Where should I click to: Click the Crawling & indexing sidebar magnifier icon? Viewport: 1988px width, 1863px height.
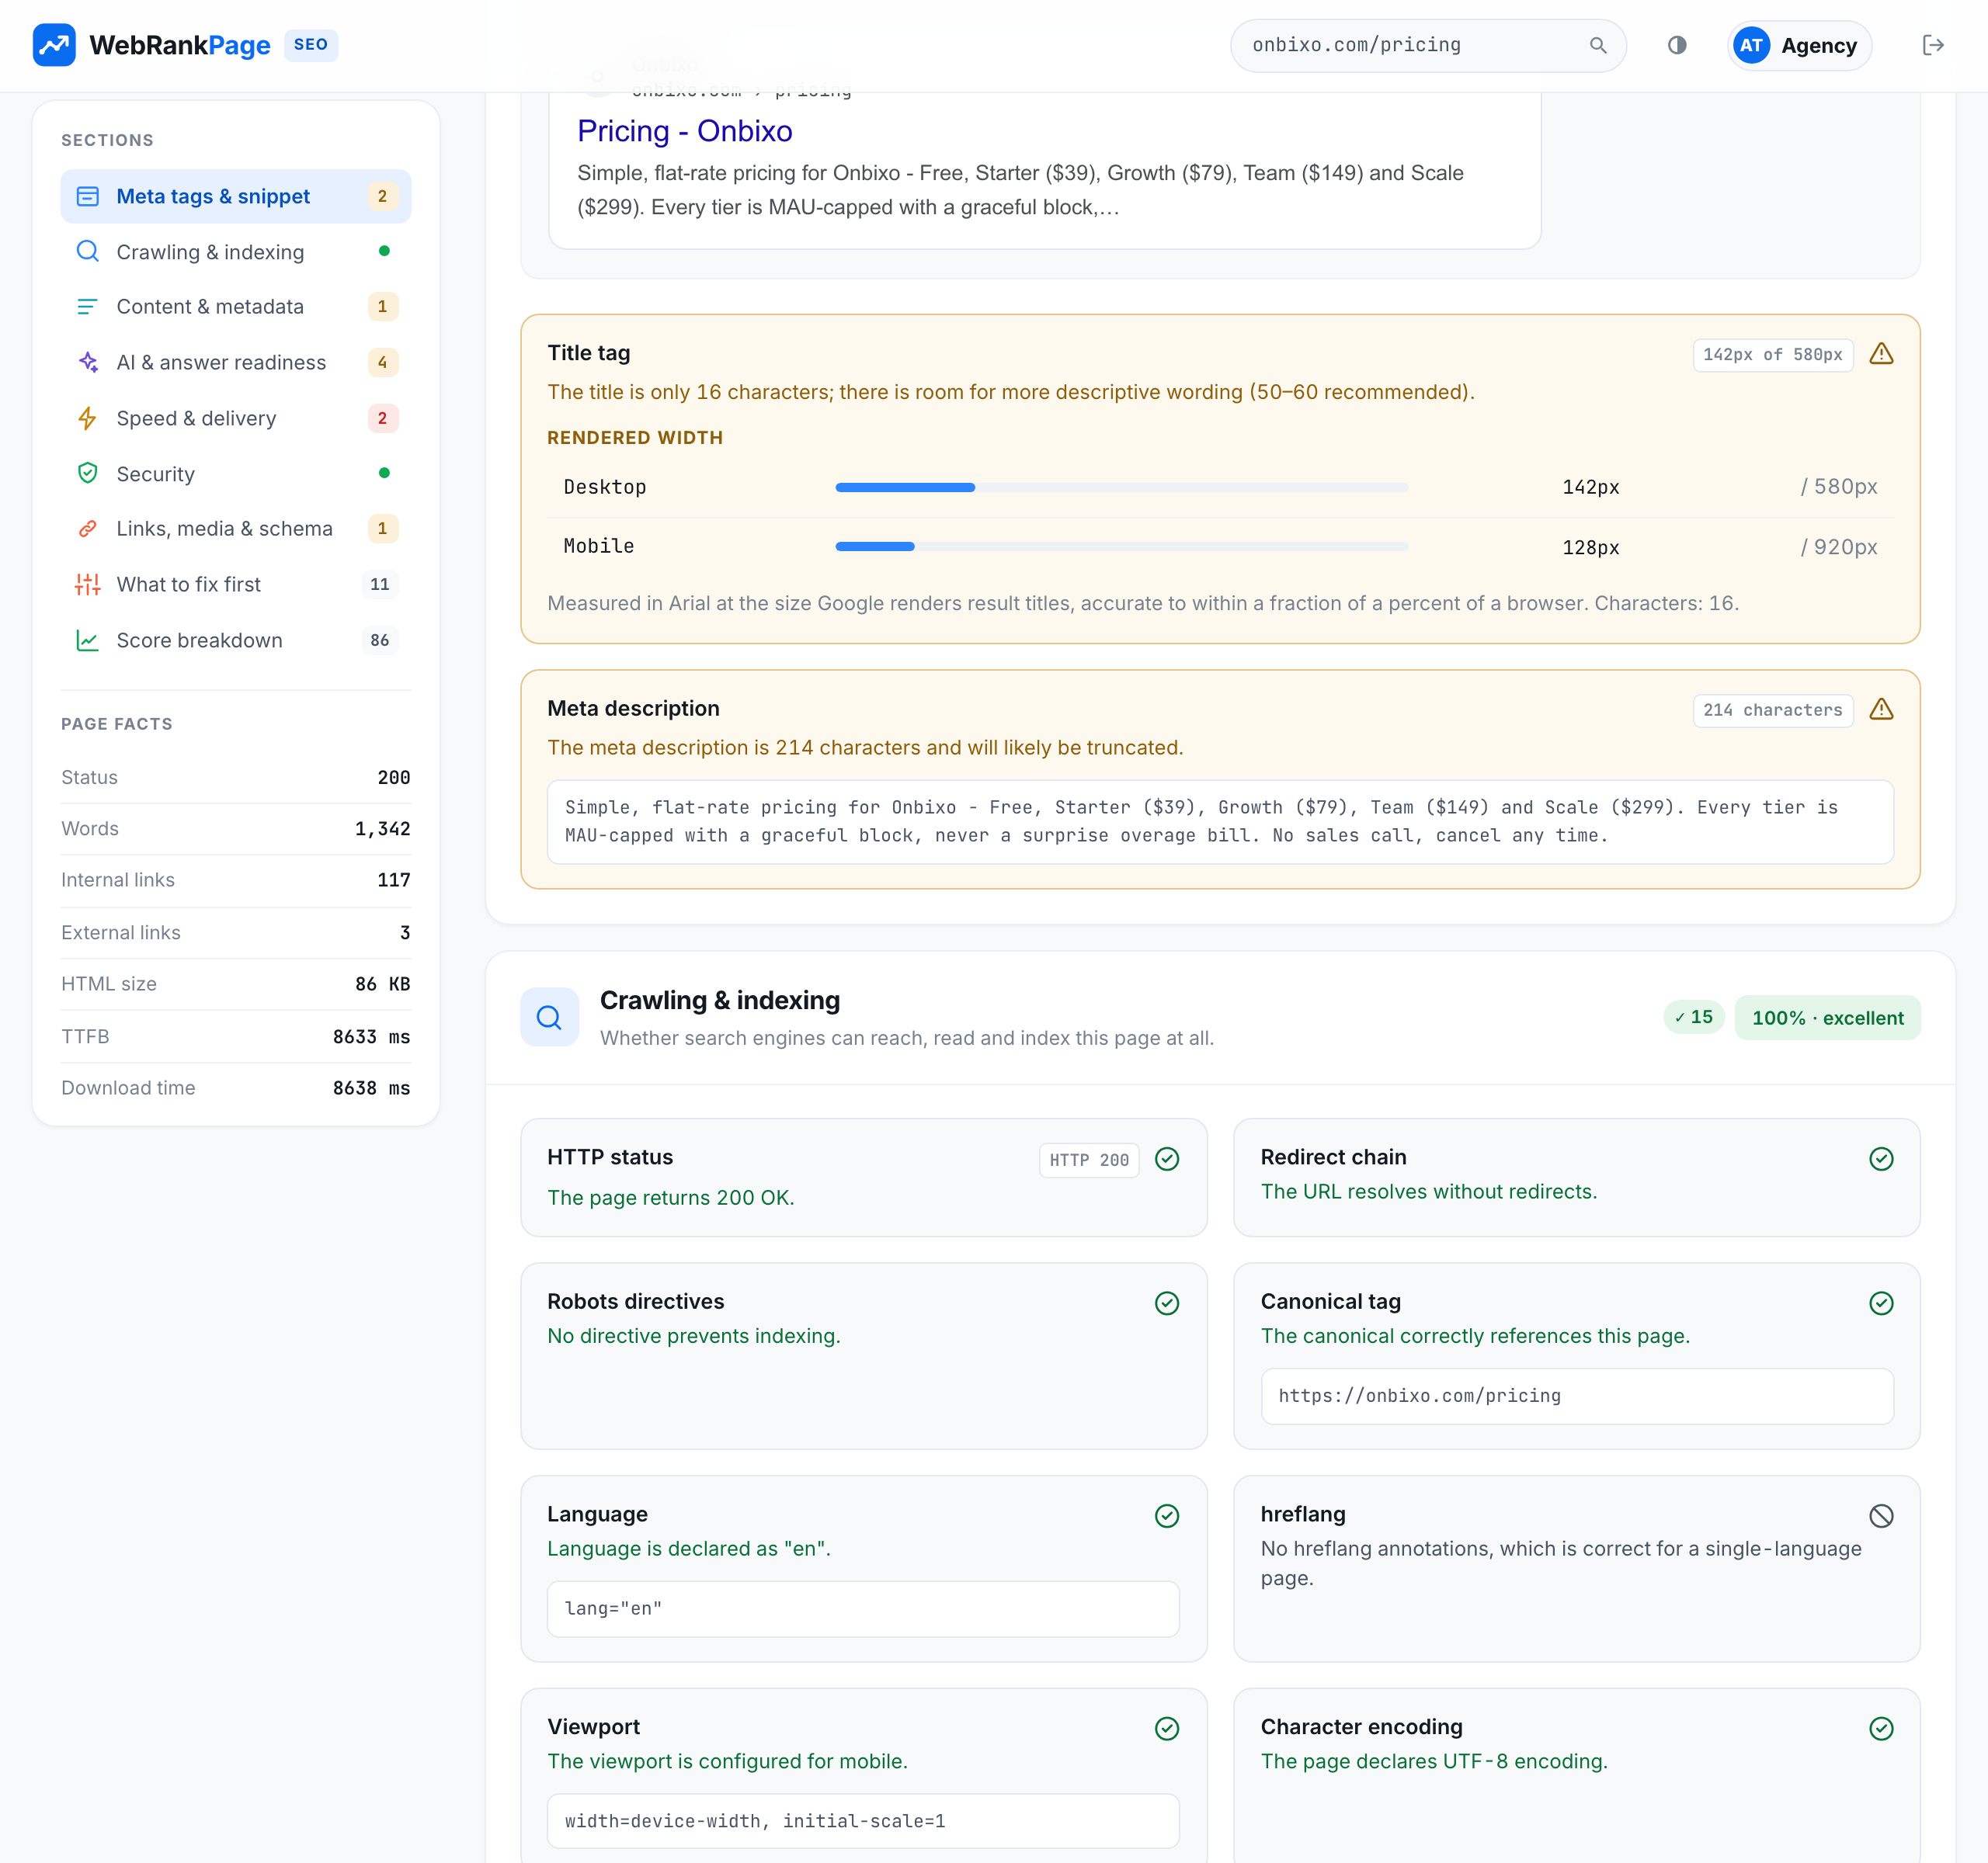[88, 251]
